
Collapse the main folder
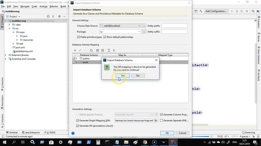tap(13, 32)
